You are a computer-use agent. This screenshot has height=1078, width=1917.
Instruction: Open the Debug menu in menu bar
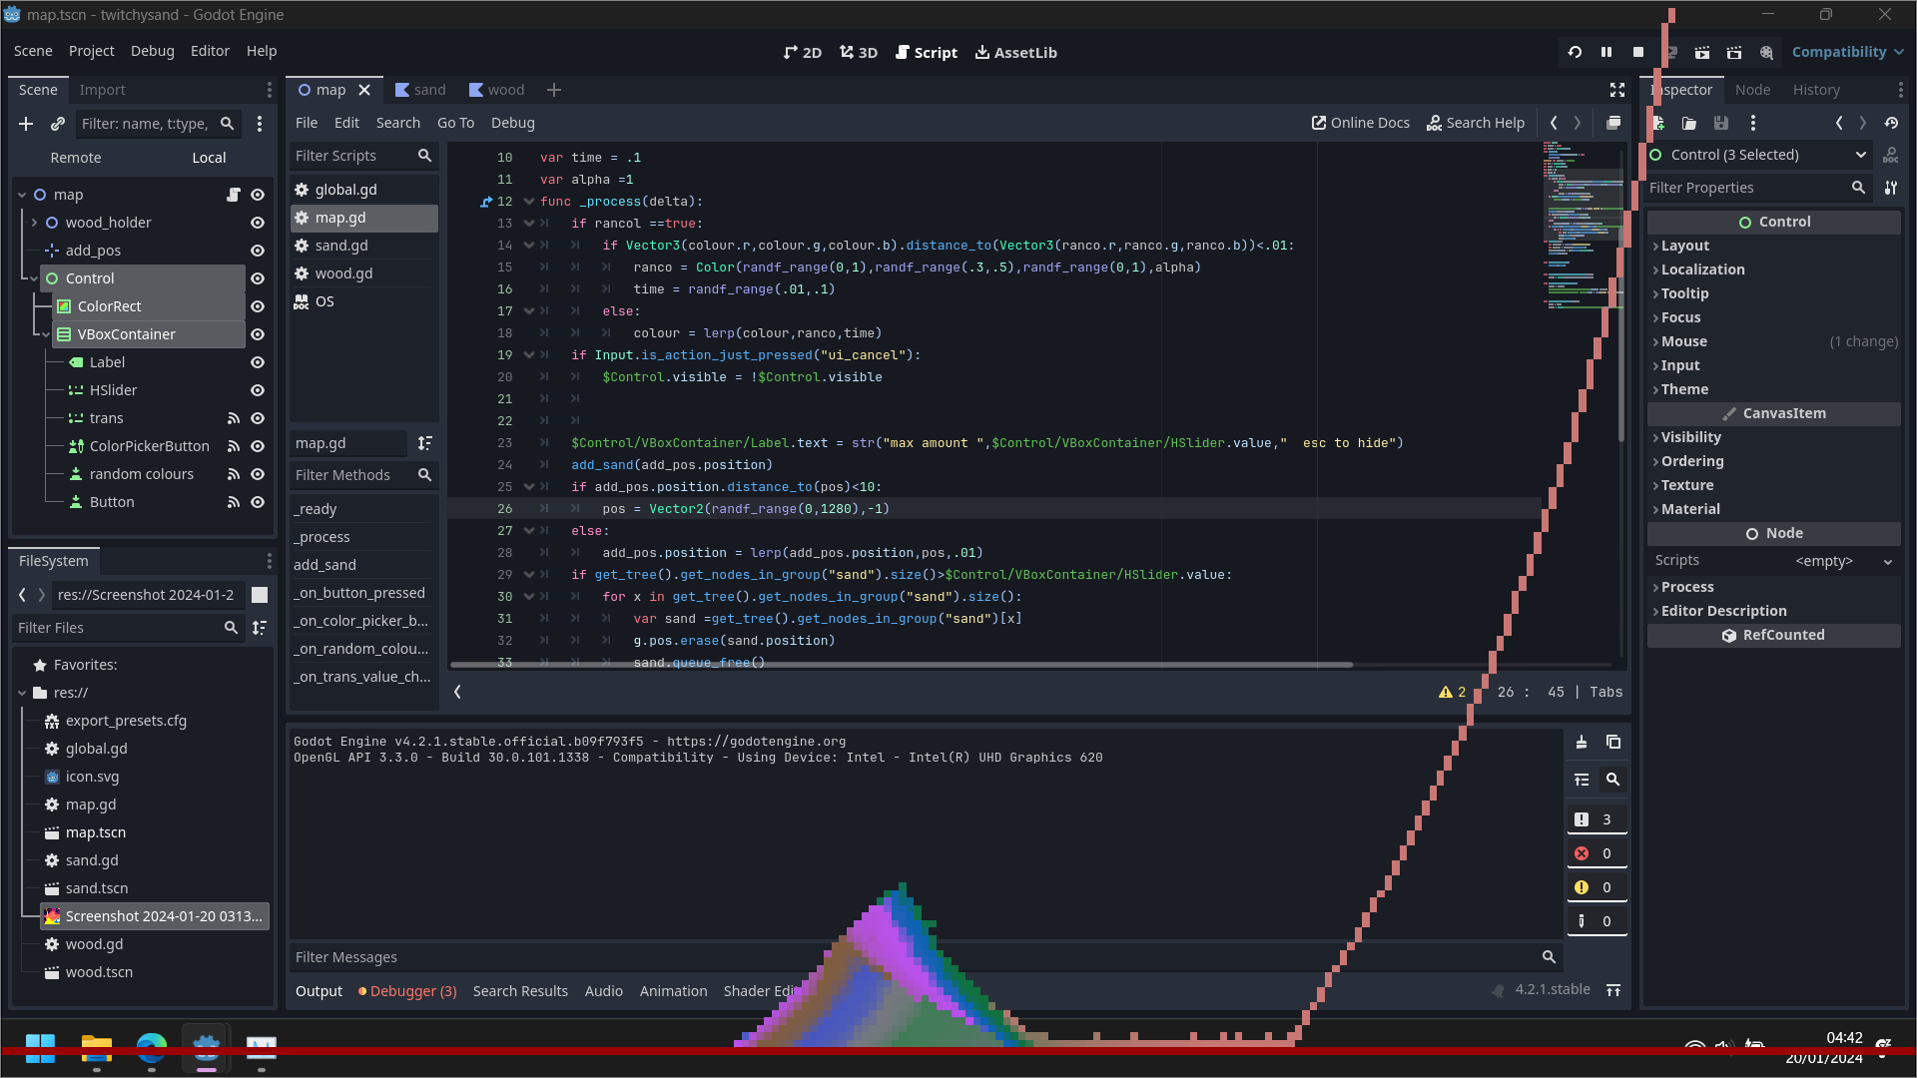[x=152, y=51]
